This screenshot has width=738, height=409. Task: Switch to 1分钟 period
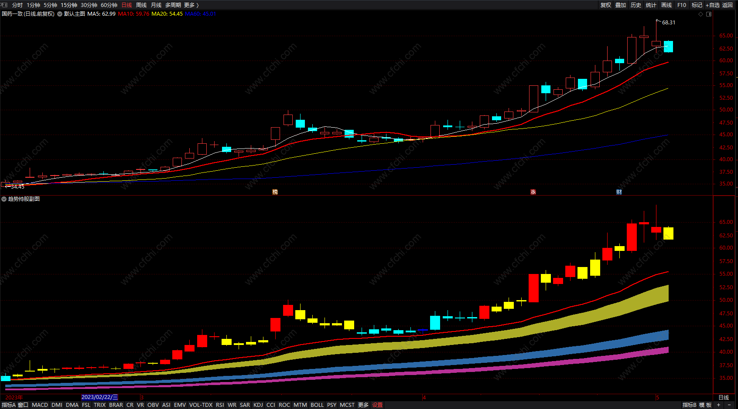pos(33,5)
